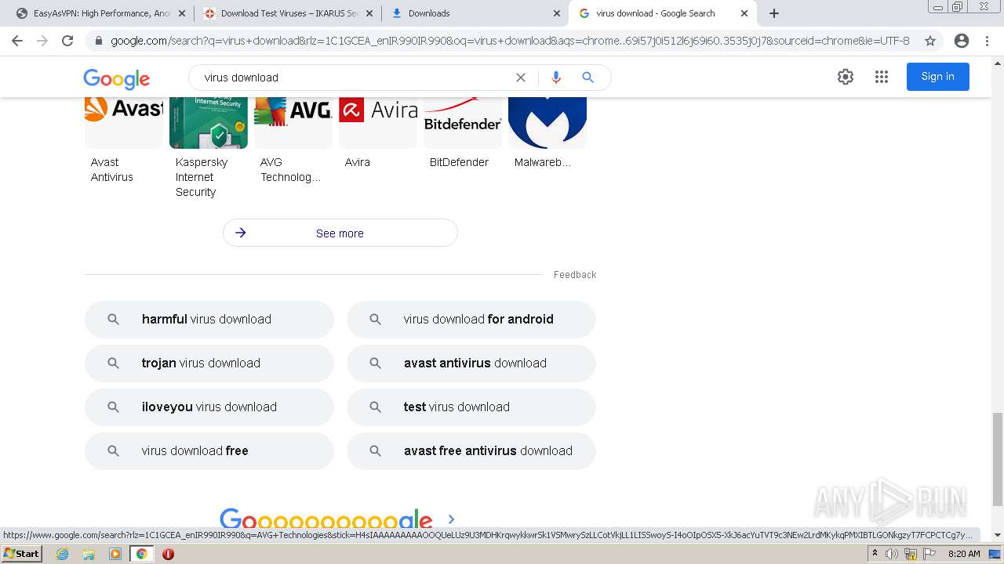
Task: Open the volume speaker tray icon
Action: click(x=892, y=554)
